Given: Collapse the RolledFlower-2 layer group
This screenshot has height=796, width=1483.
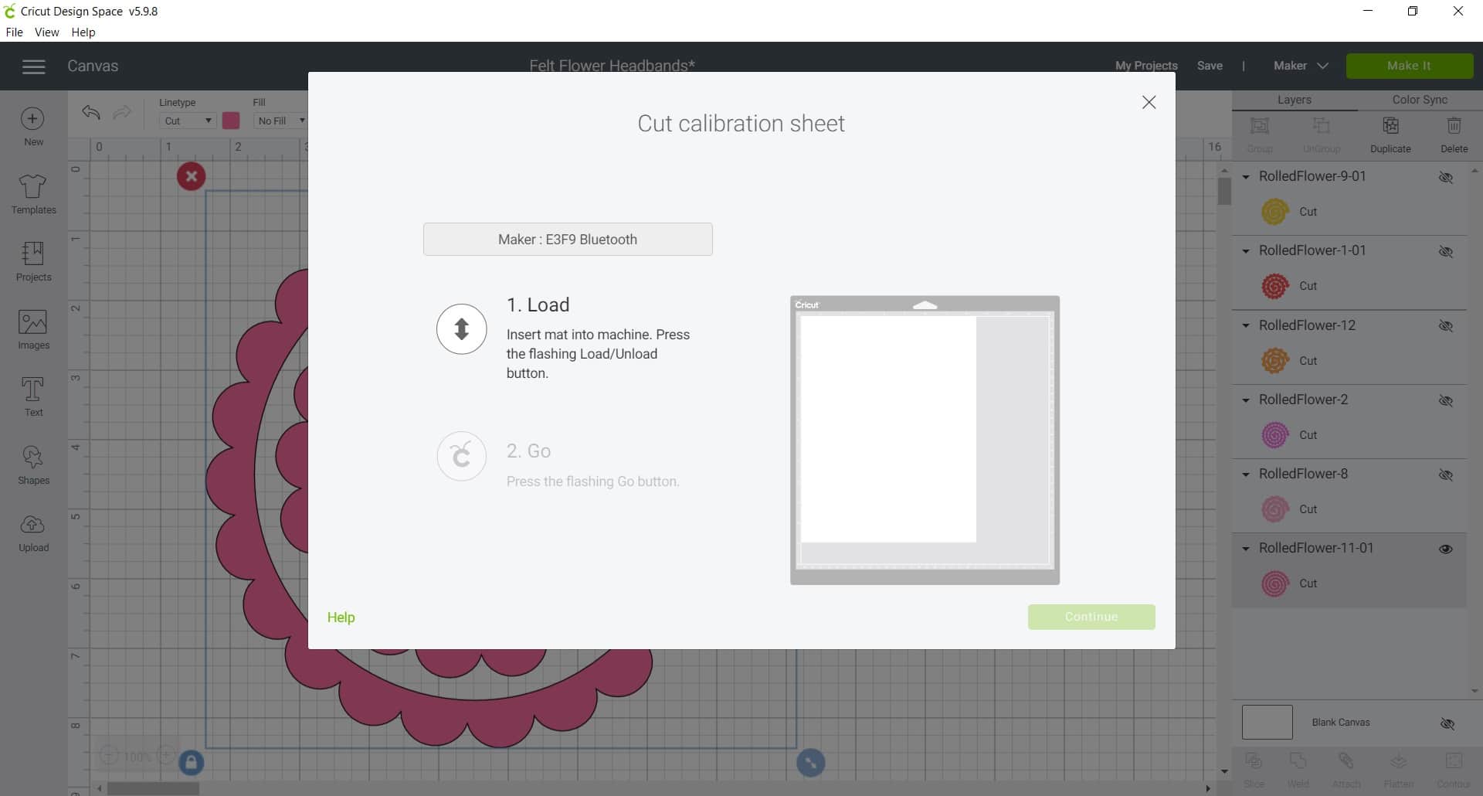Looking at the screenshot, I should pyautogui.click(x=1245, y=400).
